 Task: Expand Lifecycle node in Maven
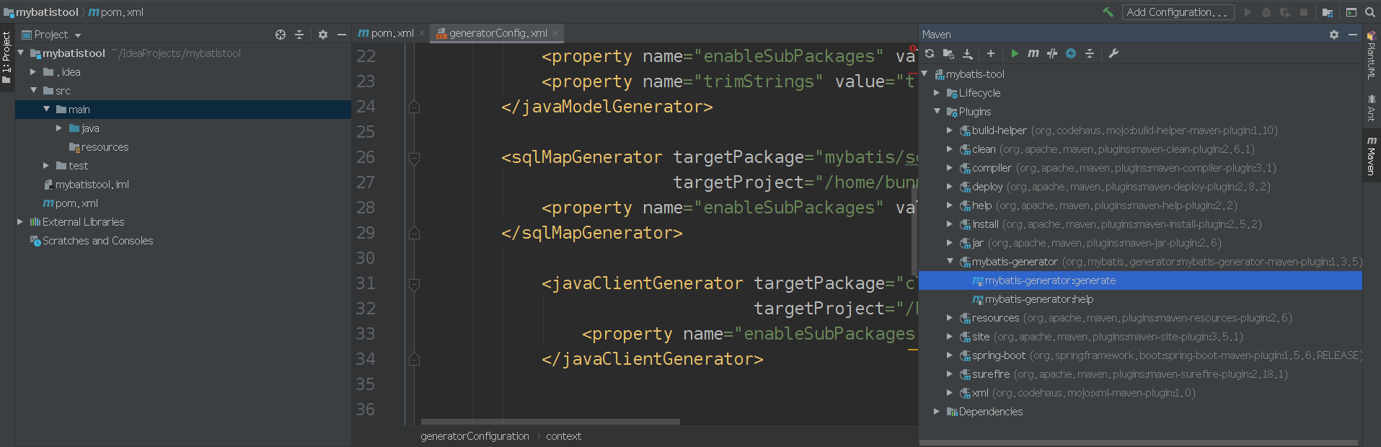tap(937, 93)
